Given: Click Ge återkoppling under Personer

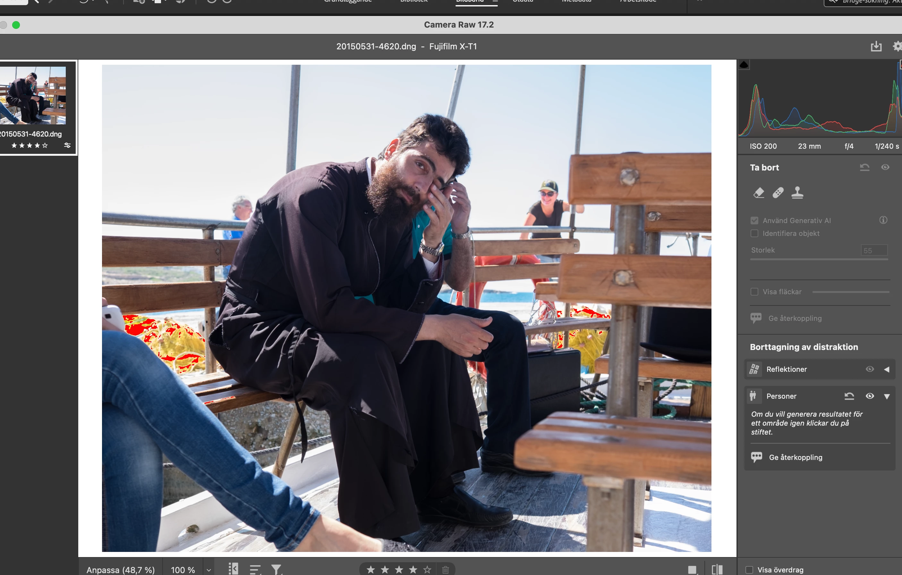Looking at the screenshot, I should [795, 457].
